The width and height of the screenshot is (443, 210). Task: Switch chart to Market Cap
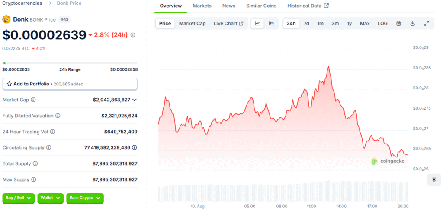tap(193, 24)
